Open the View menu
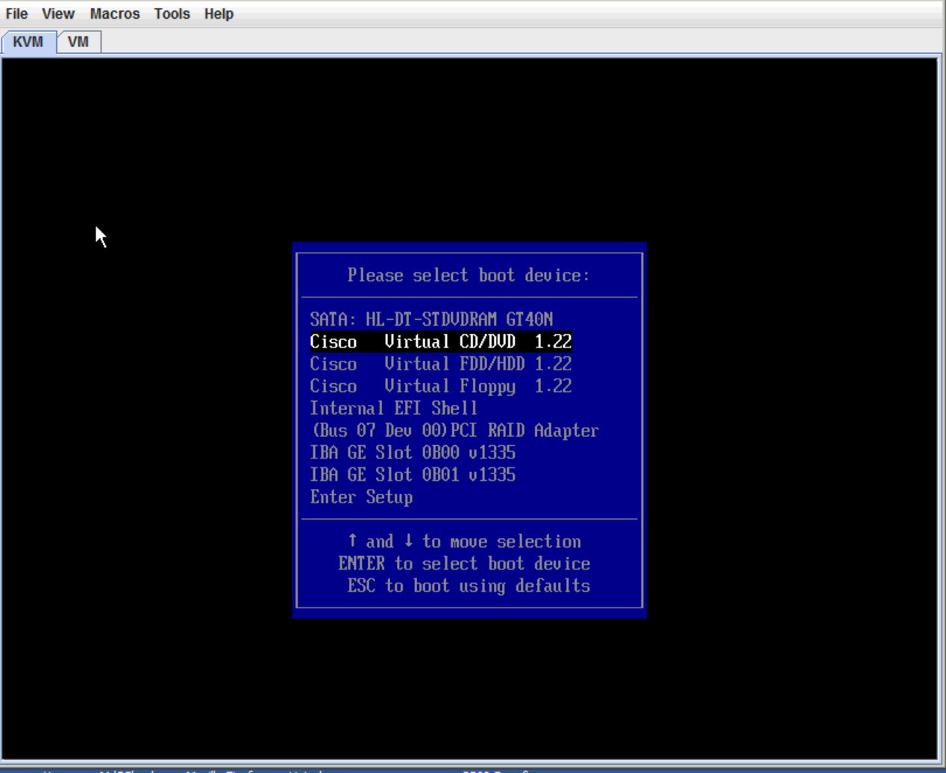The height and width of the screenshot is (773, 946). click(58, 14)
